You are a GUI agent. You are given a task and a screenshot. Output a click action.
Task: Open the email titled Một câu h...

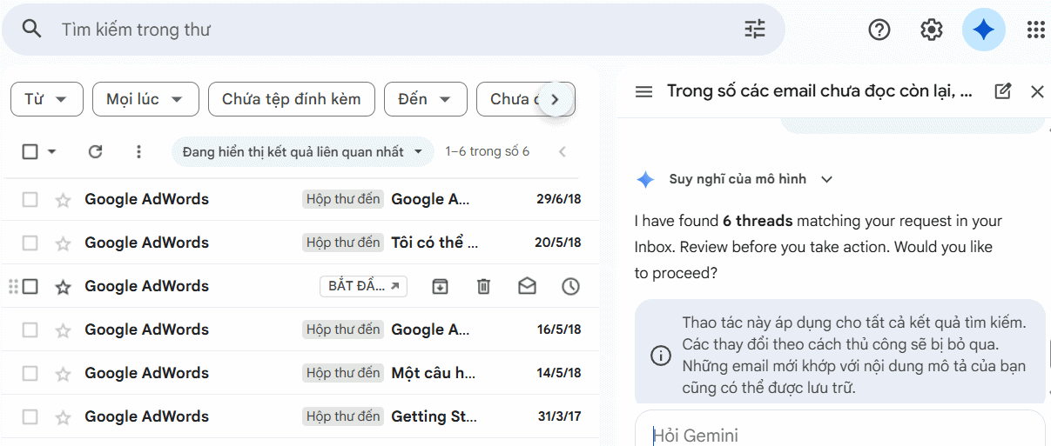point(434,373)
